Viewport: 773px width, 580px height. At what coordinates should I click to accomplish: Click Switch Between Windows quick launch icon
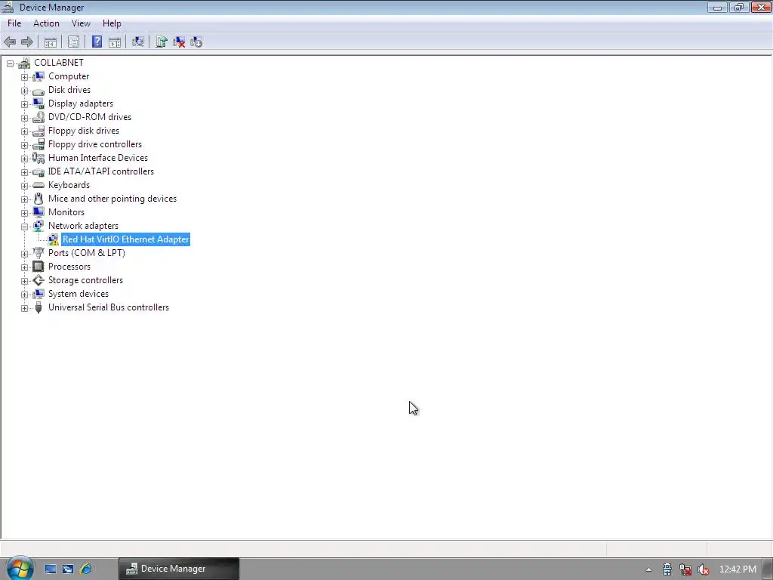(68, 569)
